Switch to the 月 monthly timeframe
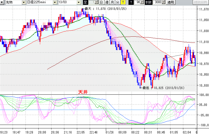 coord(112,2)
